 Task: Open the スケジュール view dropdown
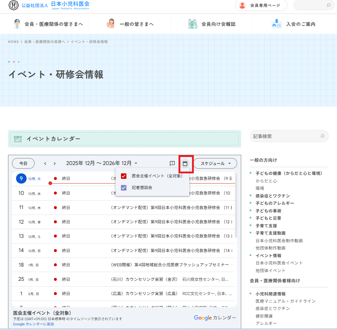pyautogui.click(x=215, y=163)
